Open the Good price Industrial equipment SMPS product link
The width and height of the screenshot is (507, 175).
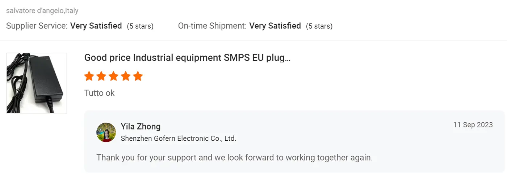tap(187, 58)
